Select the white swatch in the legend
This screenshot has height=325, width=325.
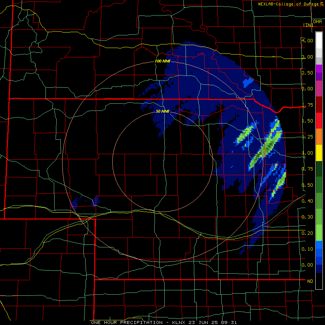coord(319,40)
